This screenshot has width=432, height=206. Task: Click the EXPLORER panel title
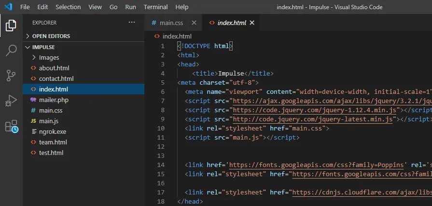(x=44, y=23)
